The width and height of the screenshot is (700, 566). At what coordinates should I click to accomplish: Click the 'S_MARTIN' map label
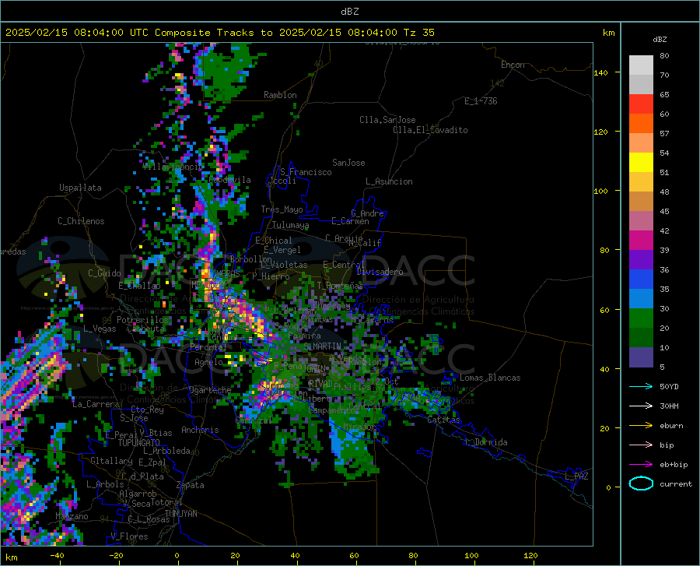pos(322,346)
